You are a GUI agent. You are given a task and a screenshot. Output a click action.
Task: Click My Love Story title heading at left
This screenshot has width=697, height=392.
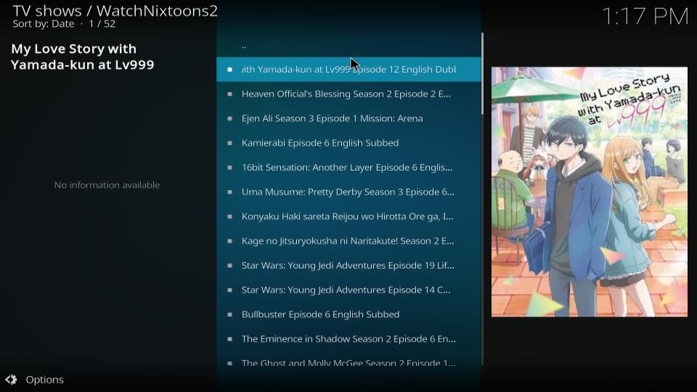click(83, 57)
